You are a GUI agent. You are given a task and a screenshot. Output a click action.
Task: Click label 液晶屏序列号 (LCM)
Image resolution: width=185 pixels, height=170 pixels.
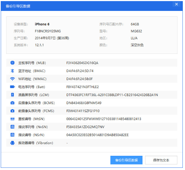[x=34, y=95]
